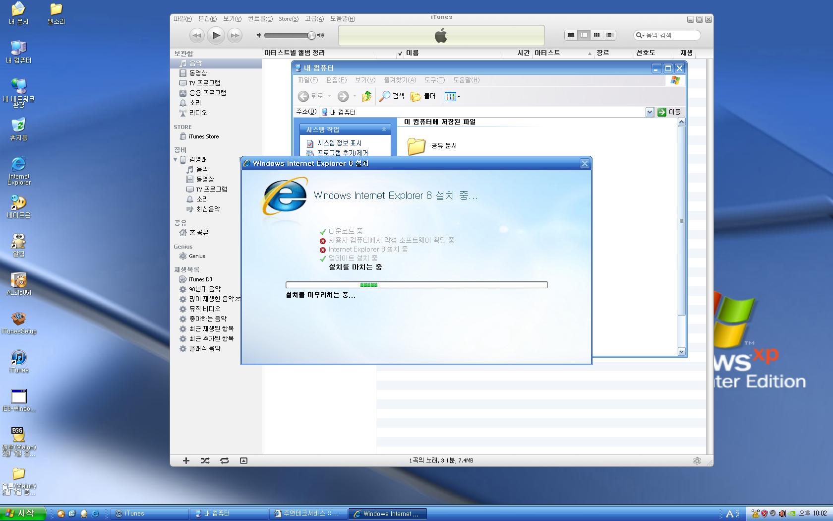Select TV 프로그램 in iTunes library
This screenshot has width=833, height=521.
[x=216, y=83]
